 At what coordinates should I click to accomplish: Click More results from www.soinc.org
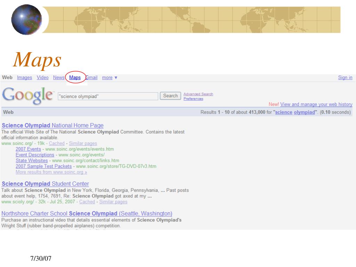click(51, 172)
